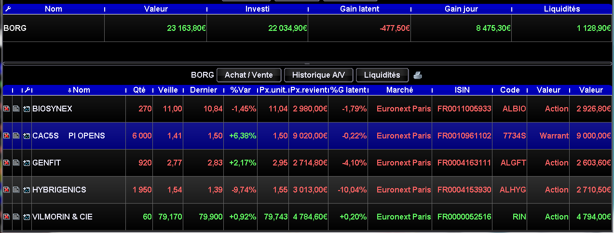Click the printer icon next to Liquidités

tap(418, 75)
